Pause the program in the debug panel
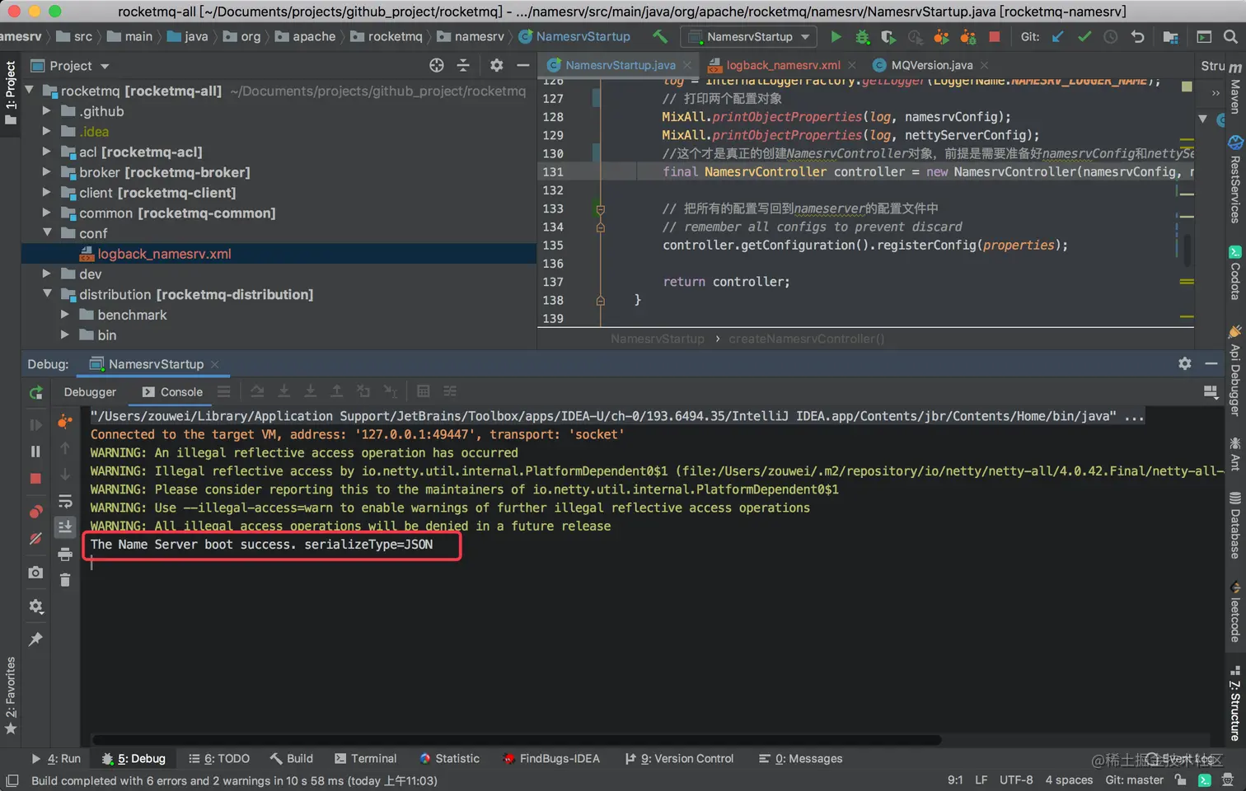This screenshot has height=791, width=1246. [35, 452]
